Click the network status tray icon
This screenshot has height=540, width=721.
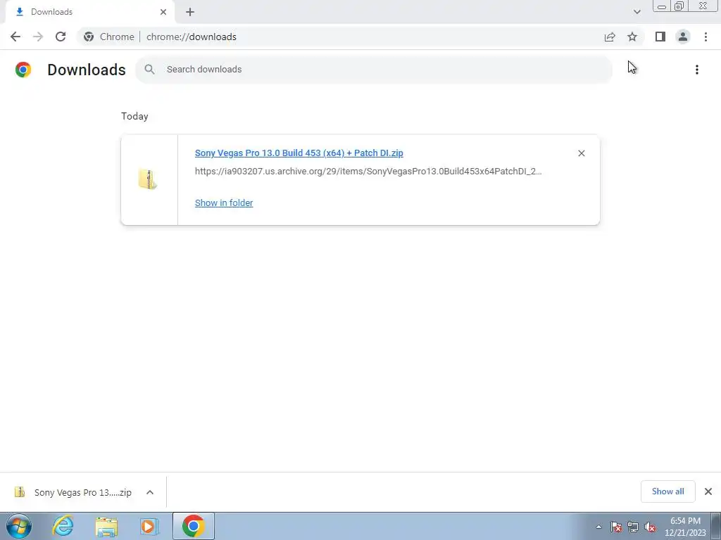pyautogui.click(x=633, y=527)
